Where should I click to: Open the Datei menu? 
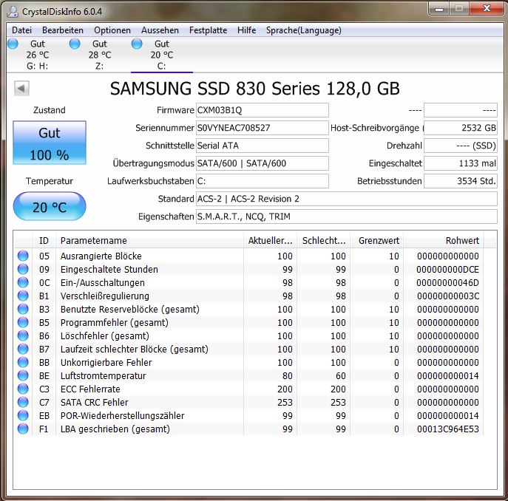[21, 30]
